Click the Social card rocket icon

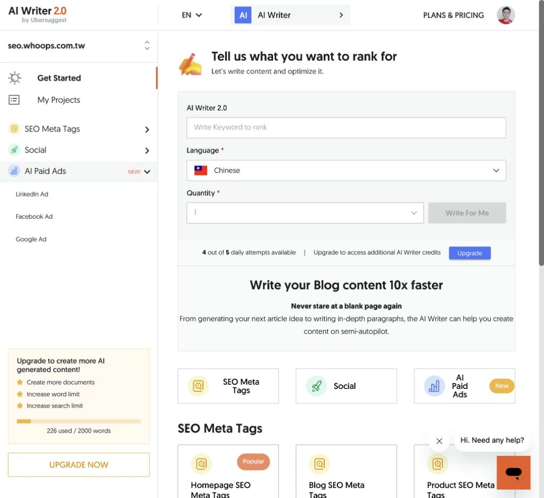coord(316,386)
